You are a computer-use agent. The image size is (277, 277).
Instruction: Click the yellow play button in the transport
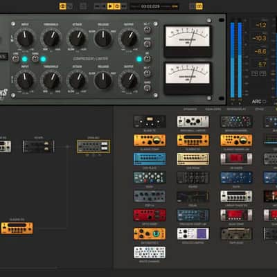(x=110, y=6)
